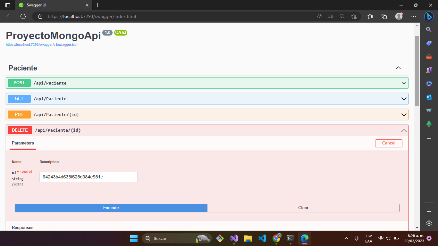The width and height of the screenshot is (438, 246).
Task: Collapse the Paciente section chevron
Action: pos(398,68)
